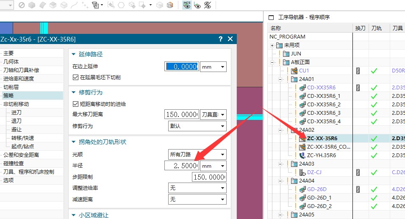The width and height of the screenshot is (405, 219).
Task: Select 几何体 in dialog side list
Action: point(11,62)
